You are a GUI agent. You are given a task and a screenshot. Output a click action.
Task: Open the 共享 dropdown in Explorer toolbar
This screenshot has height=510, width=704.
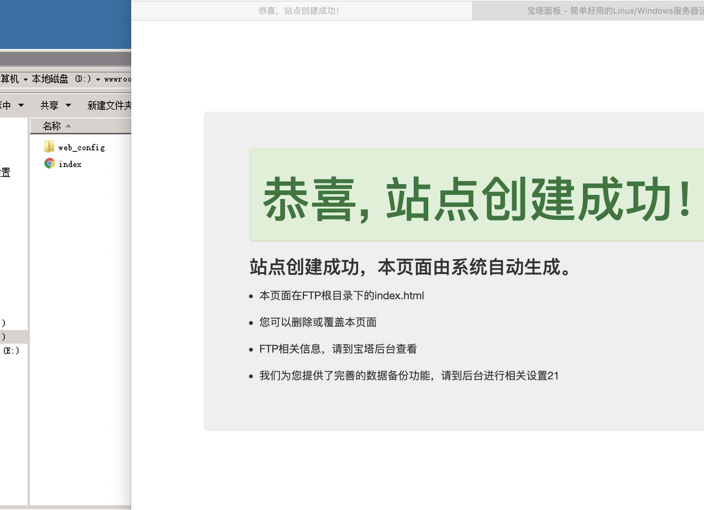click(56, 105)
